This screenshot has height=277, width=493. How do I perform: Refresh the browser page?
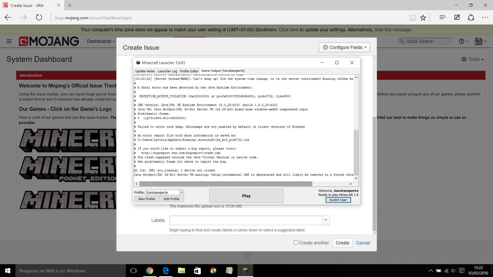[39, 18]
